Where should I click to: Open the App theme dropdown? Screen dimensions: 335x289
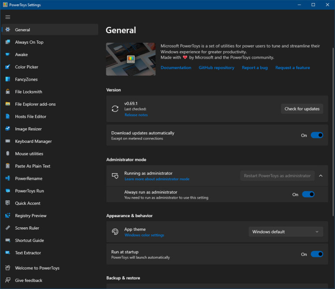coord(286,232)
